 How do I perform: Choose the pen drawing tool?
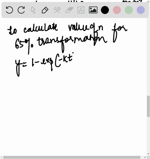(x=45, y=10)
